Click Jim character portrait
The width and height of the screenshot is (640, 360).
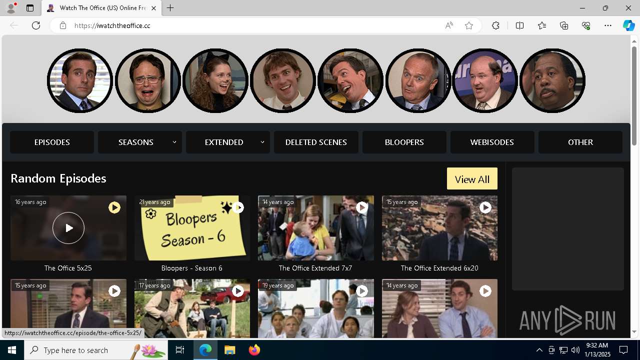282,80
